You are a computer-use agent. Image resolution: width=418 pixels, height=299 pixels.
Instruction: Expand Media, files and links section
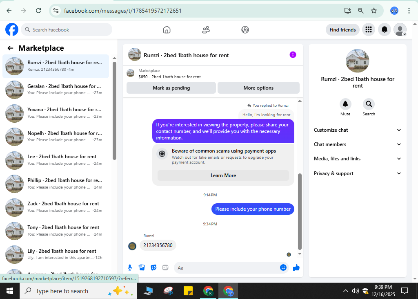click(x=358, y=159)
